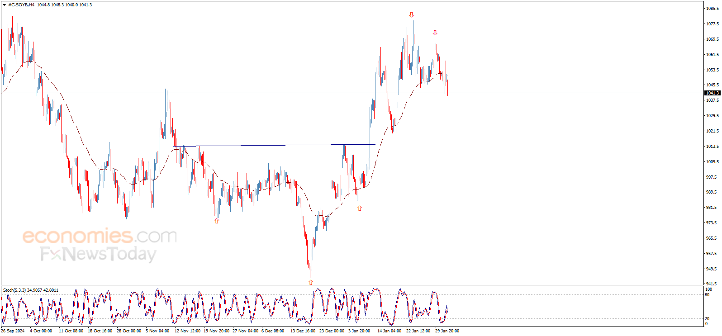Click the 4 Oct 00:00 time label
Viewport: 722px width, 336px height.
pyautogui.click(x=41, y=331)
